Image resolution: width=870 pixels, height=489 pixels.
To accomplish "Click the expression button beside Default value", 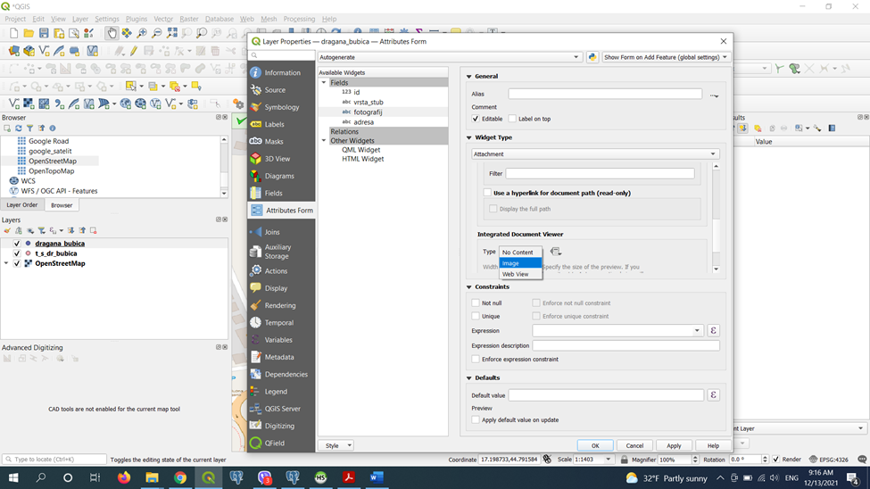I will click(x=714, y=395).
